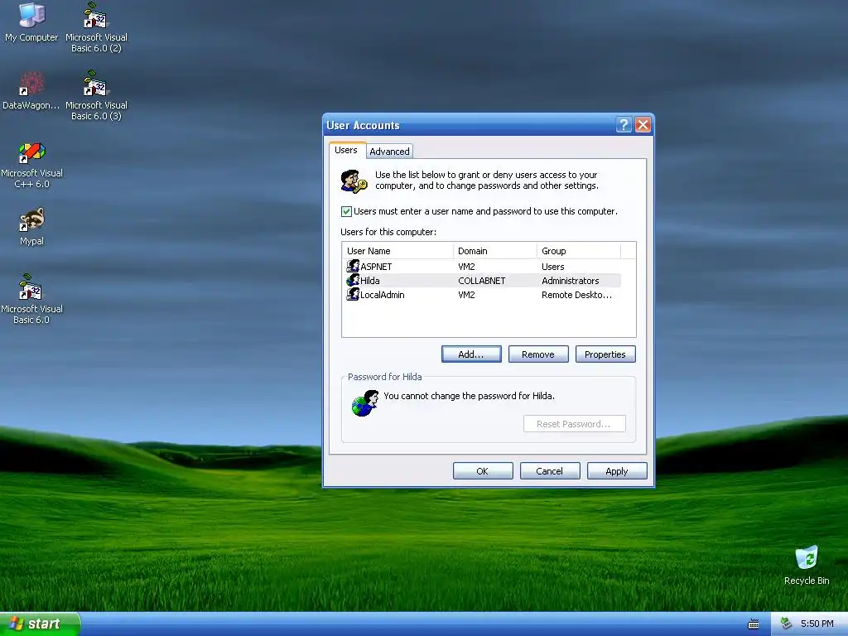Launch Microsoft Visual Basic 6.0 (2) shortcut
The height and width of the screenshot is (636, 848).
pos(96,27)
